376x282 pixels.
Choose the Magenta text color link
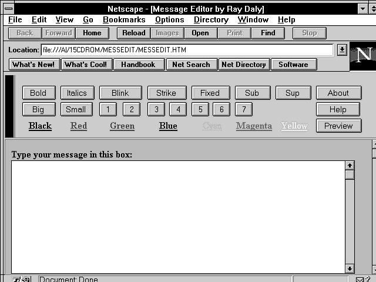(x=254, y=126)
